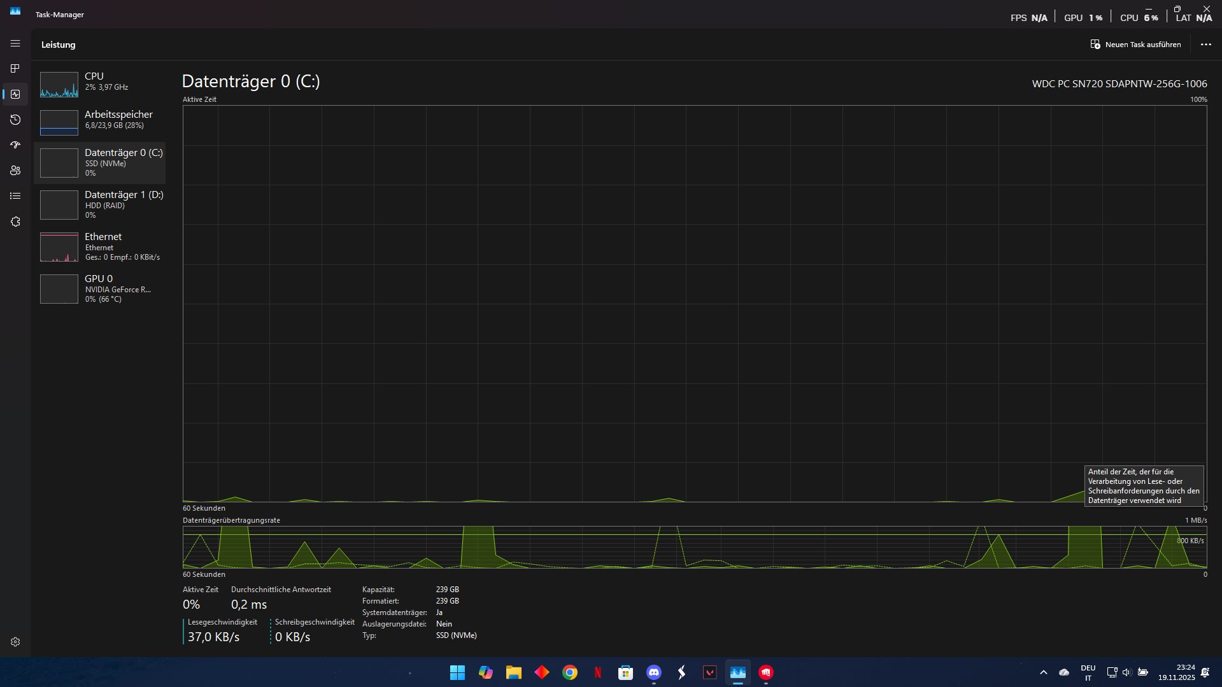This screenshot has width=1222, height=687.
Task: Click the Kapazität 239 GB value
Action: [447, 590]
